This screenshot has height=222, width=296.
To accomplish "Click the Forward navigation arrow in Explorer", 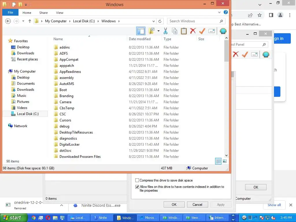I will pyautogui.click(x=16, y=21).
